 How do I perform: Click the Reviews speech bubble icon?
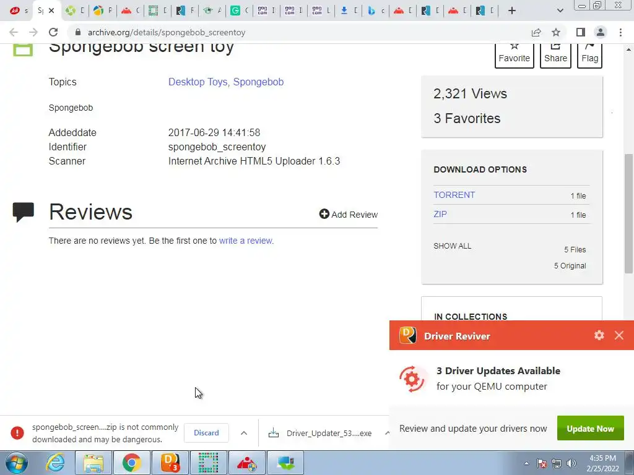pos(23,212)
